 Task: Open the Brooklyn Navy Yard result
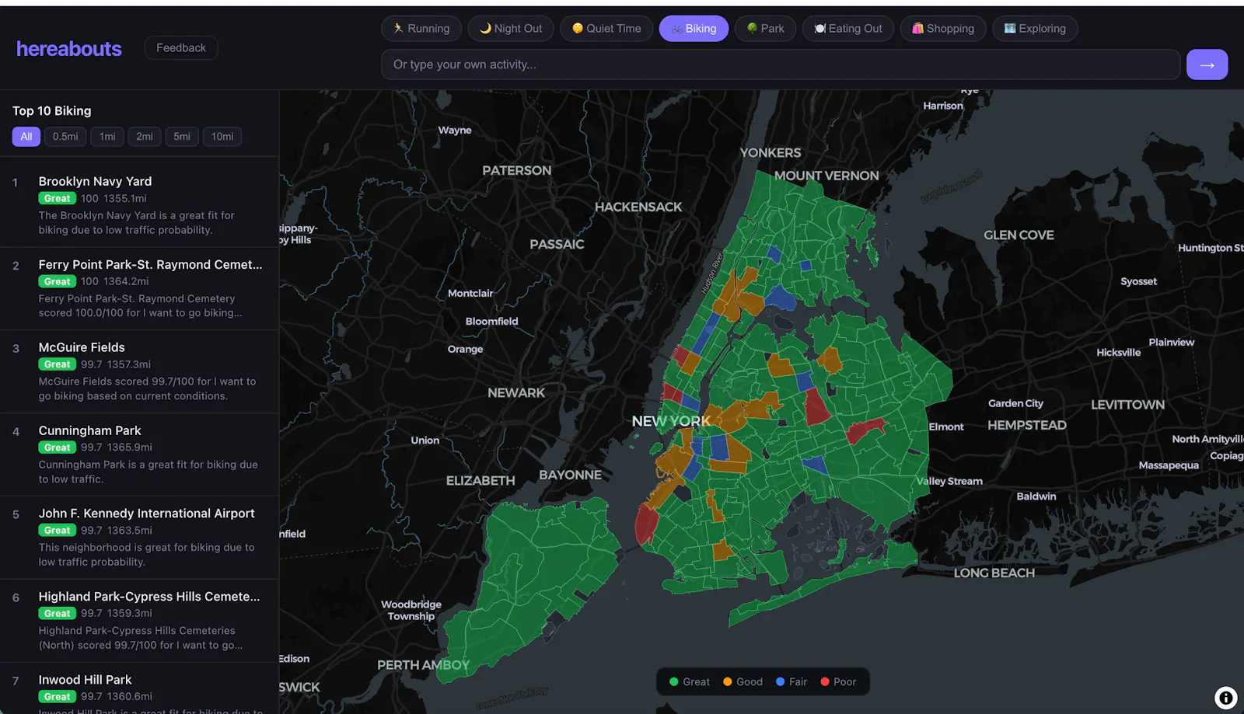coord(139,205)
